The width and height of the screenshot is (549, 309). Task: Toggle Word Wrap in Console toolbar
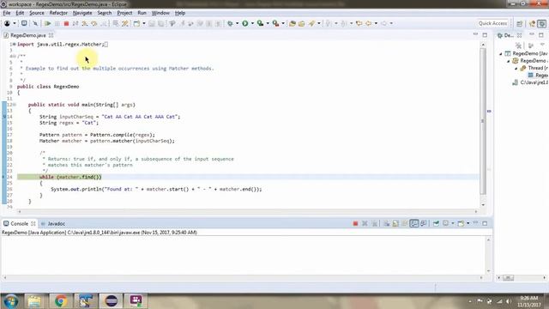click(x=404, y=223)
